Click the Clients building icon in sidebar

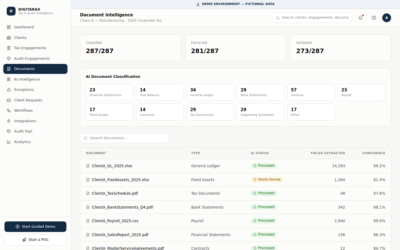click(9, 38)
